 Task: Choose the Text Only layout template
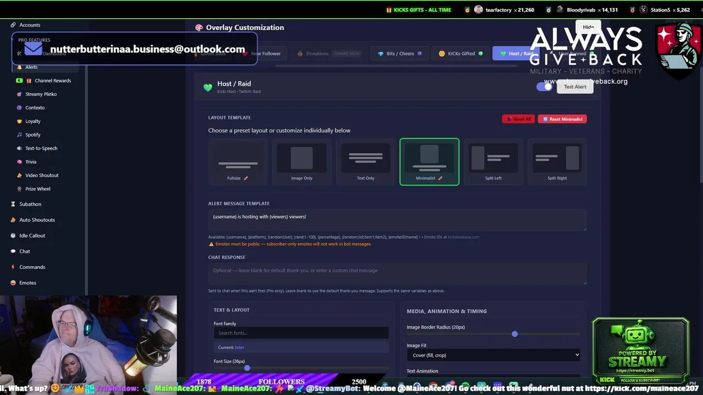pos(365,162)
